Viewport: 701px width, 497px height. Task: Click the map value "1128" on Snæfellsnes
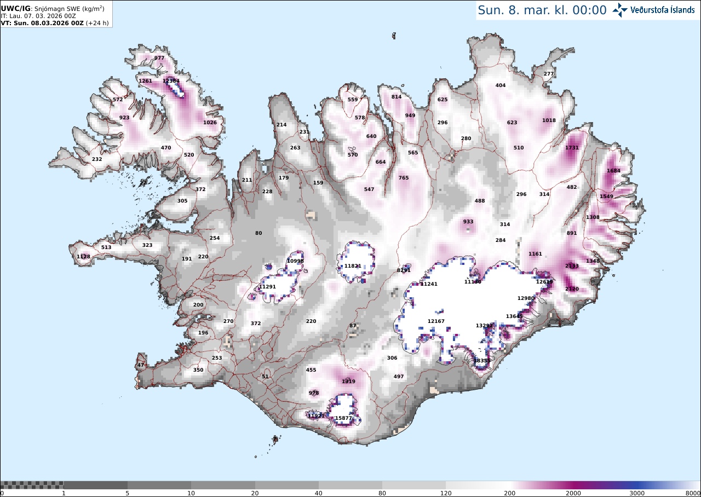pyautogui.click(x=83, y=257)
